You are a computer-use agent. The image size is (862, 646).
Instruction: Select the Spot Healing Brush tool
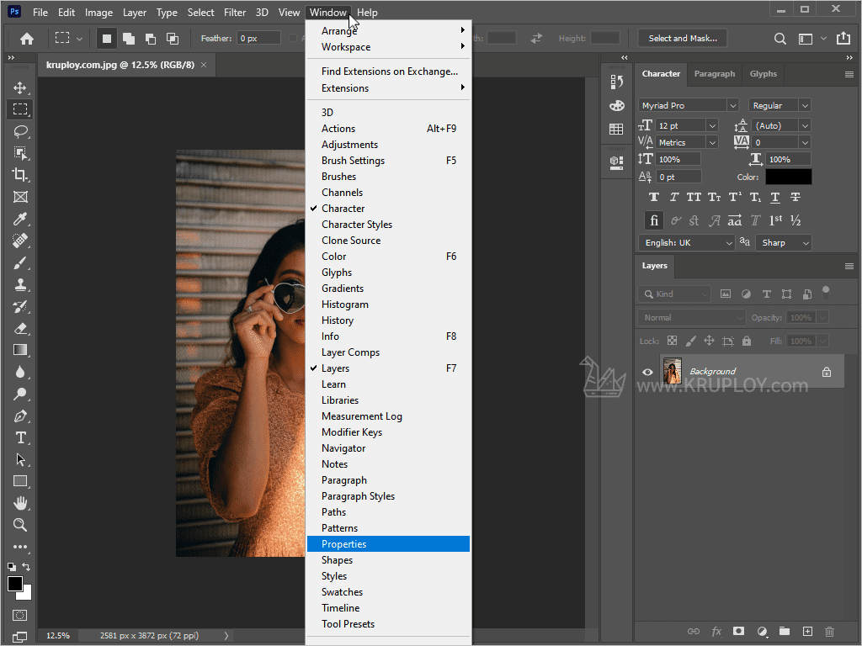click(x=20, y=241)
